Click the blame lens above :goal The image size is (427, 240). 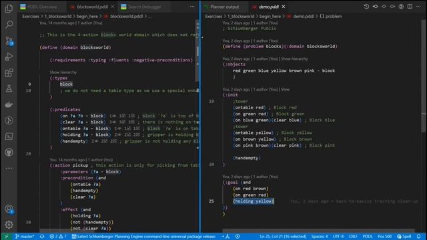[x=250, y=177]
